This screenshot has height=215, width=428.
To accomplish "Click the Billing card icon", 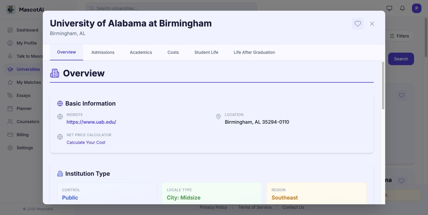I will [x=10, y=135].
